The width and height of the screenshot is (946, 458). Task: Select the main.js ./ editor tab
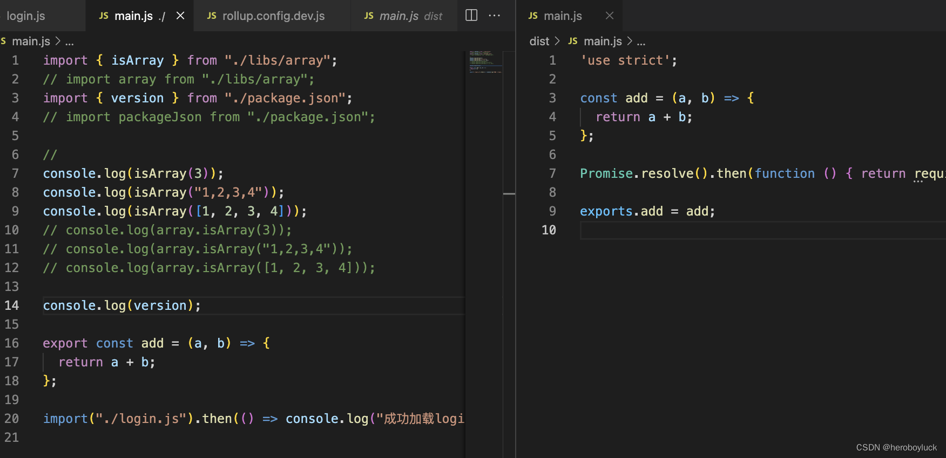point(139,16)
